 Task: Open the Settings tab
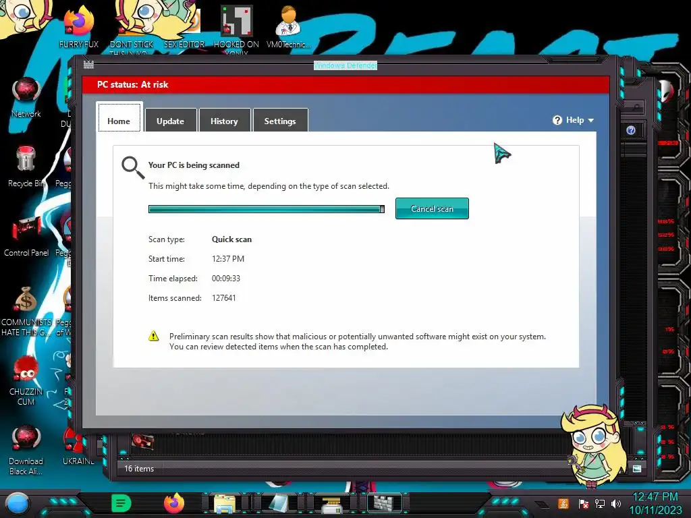tap(280, 120)
